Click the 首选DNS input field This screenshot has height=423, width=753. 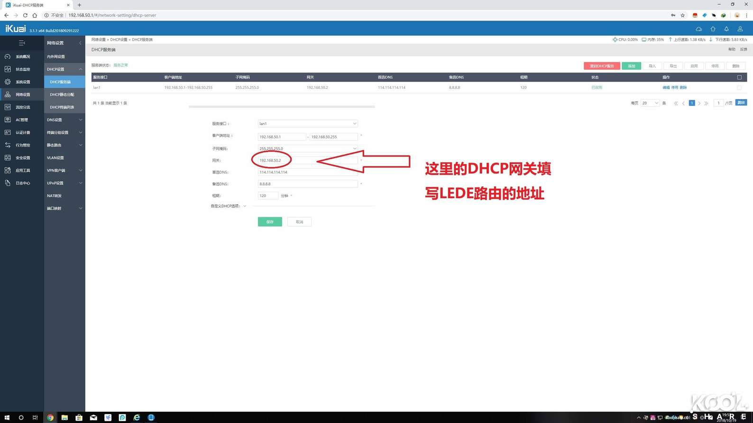pyautogui.click(x=308, y=172)
